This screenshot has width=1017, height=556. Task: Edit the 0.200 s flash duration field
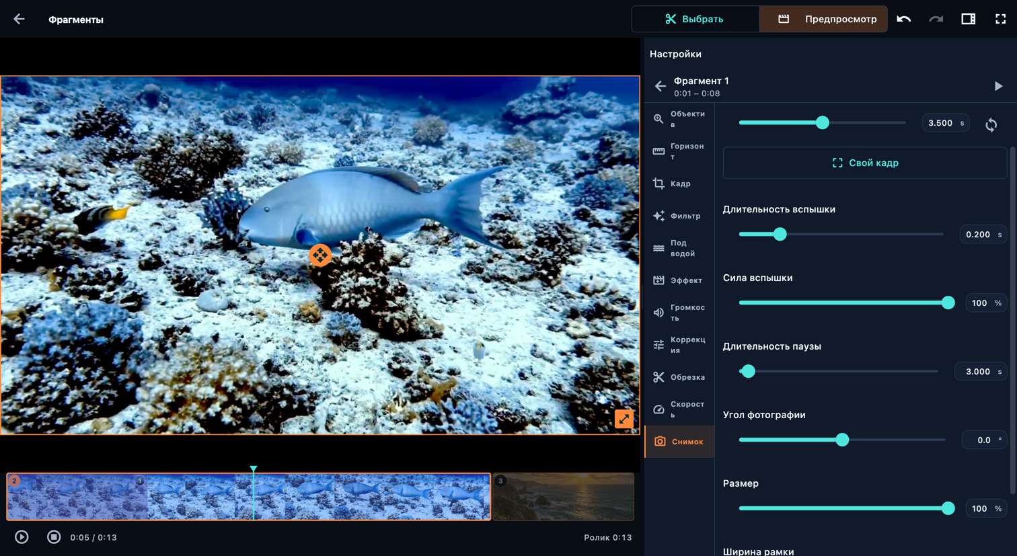tap(983, 235)
